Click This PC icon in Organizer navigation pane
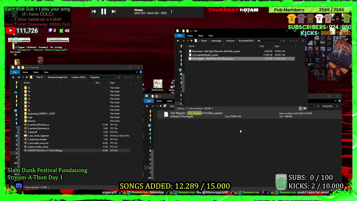The image size is (357, 201). (x=16, y=111)
